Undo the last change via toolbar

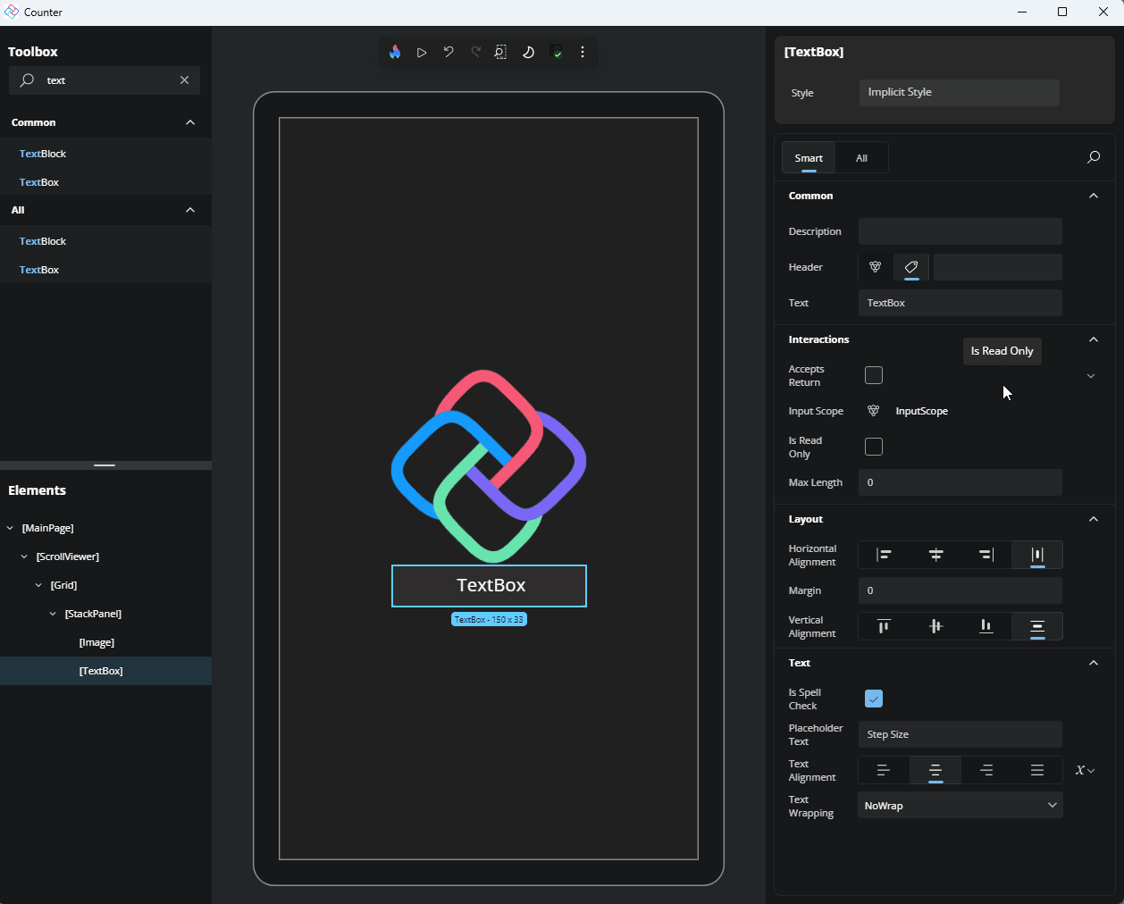(449, 52)
